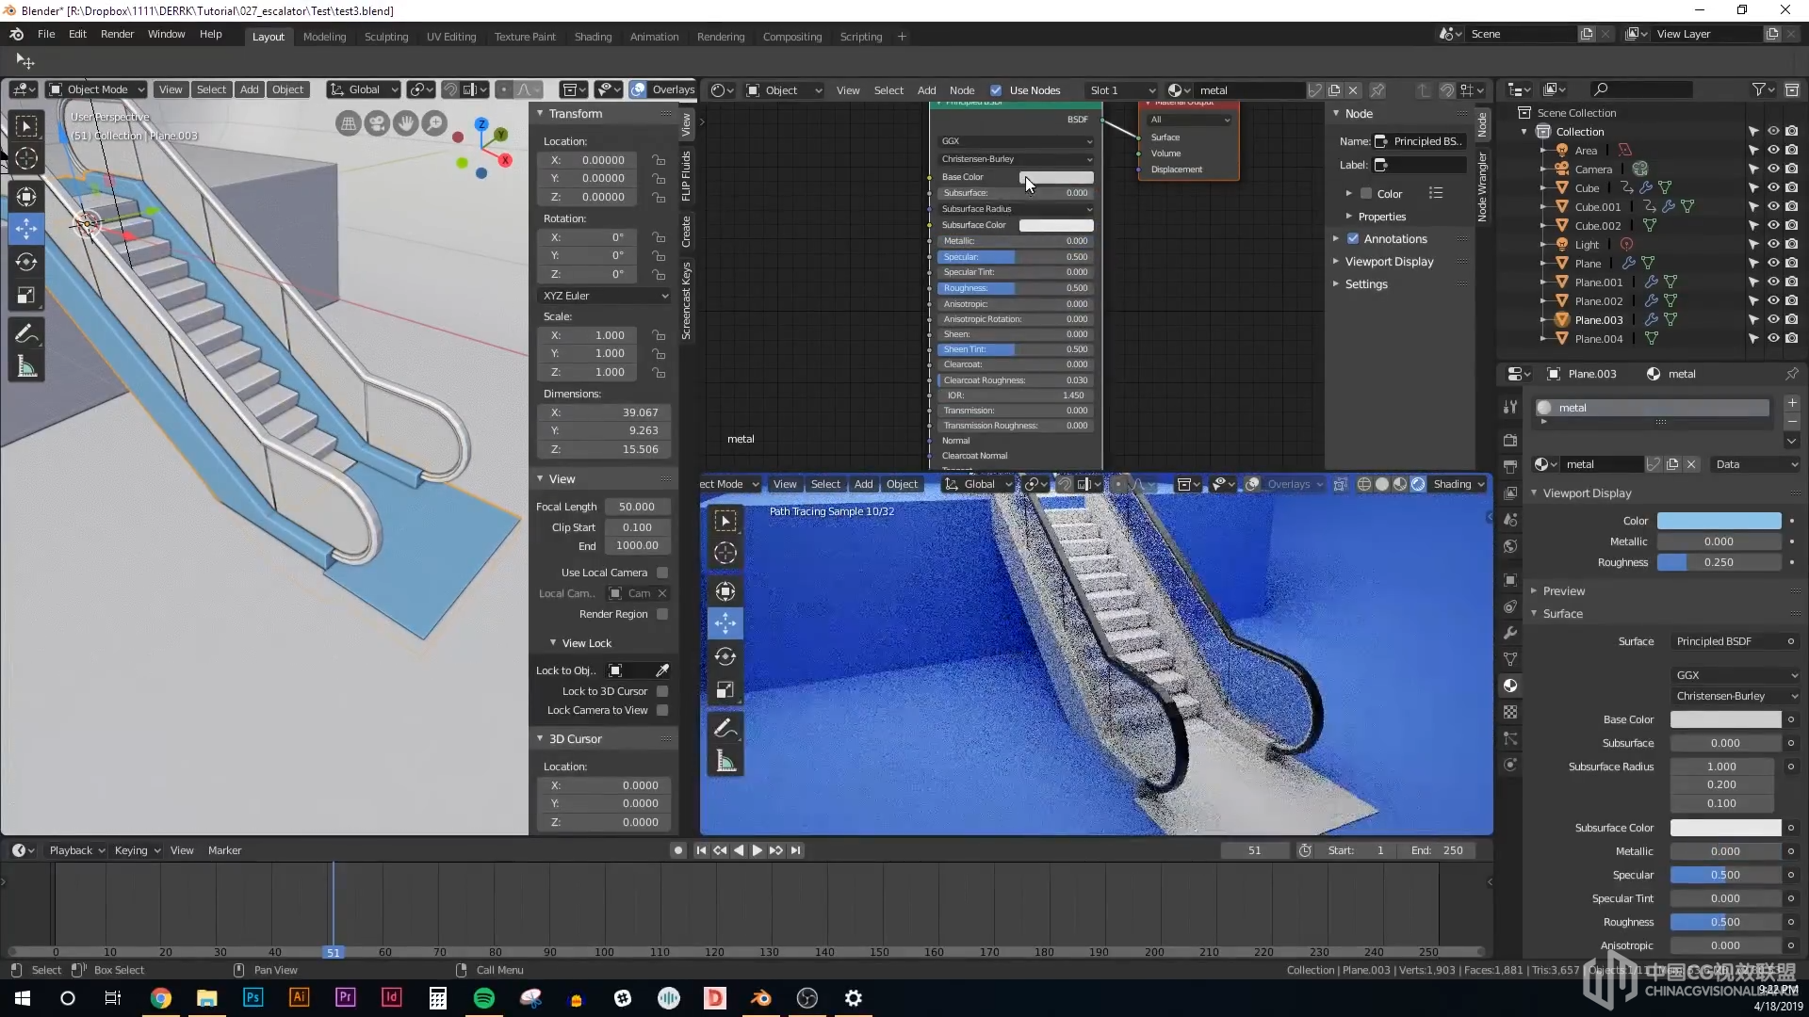This screenshot has width=1809, height=1017.
Task: Switch to the Compositing workspace tab
Action: (x=792, y=37)
